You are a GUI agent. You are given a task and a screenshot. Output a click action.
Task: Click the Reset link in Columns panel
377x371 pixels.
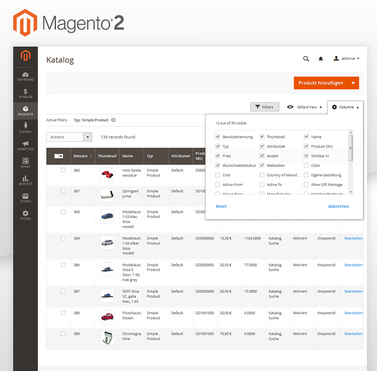[221, 207]
